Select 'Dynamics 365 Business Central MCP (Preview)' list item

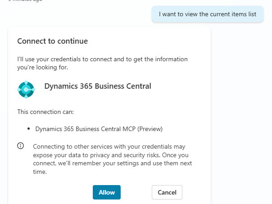coord(99,129)
